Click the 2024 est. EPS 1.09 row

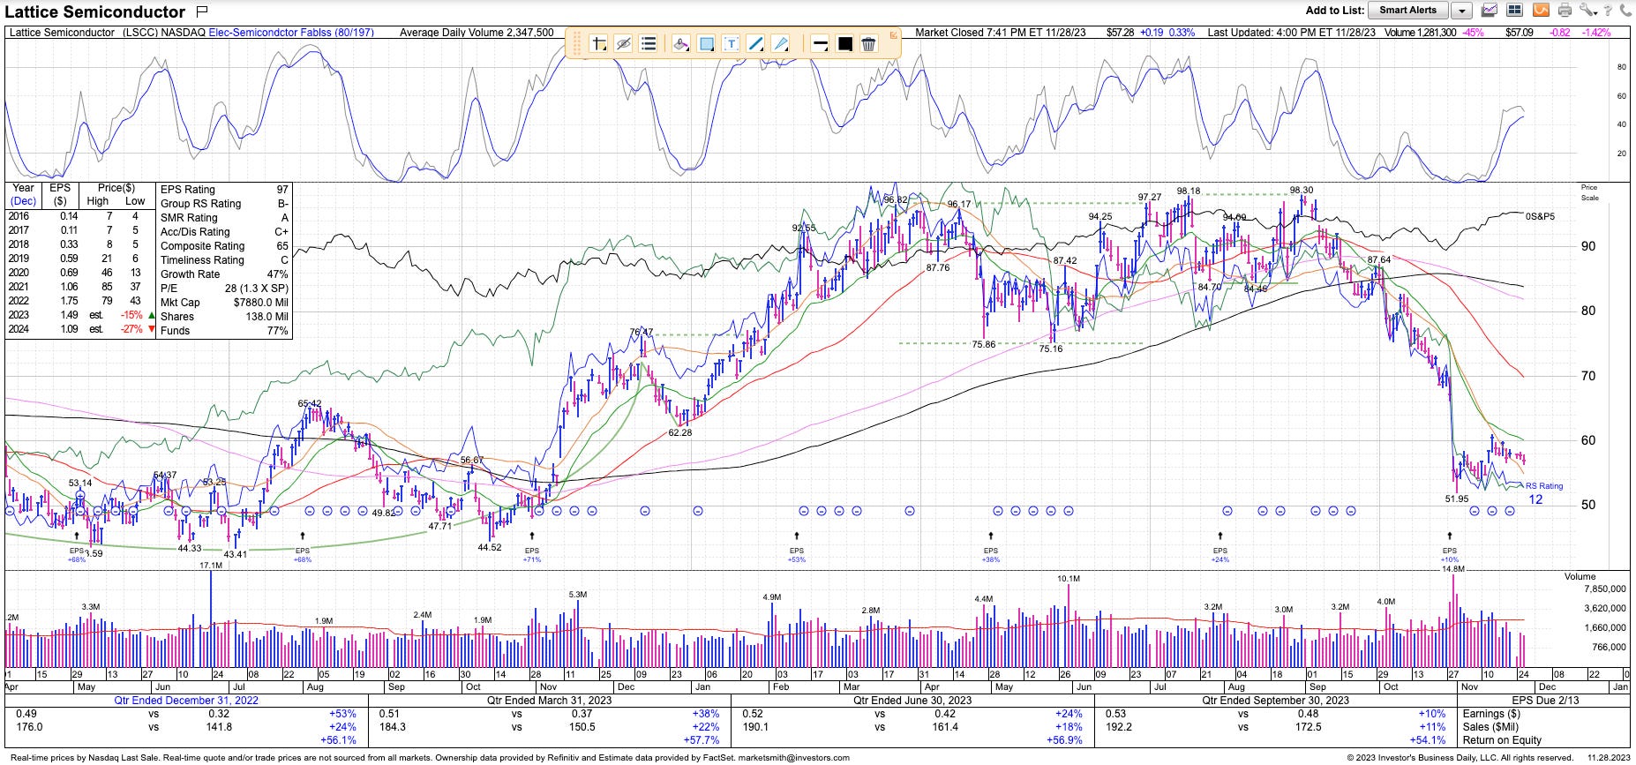81,329
